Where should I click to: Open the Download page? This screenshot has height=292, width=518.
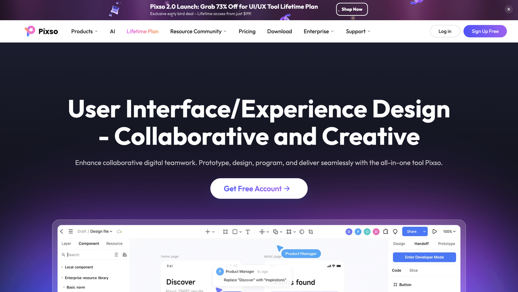pos(280,31)
